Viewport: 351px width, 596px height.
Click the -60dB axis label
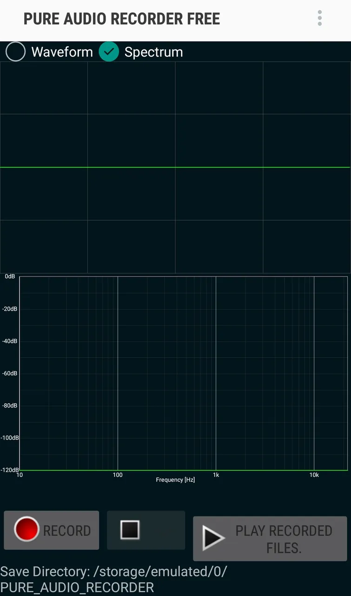pyautogui.click(x=9, y=373)
